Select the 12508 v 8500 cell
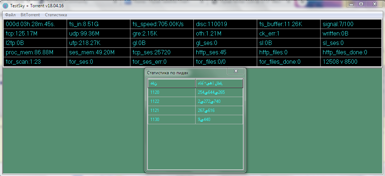Viewport: 385px width, 176px height. point(351,62)
